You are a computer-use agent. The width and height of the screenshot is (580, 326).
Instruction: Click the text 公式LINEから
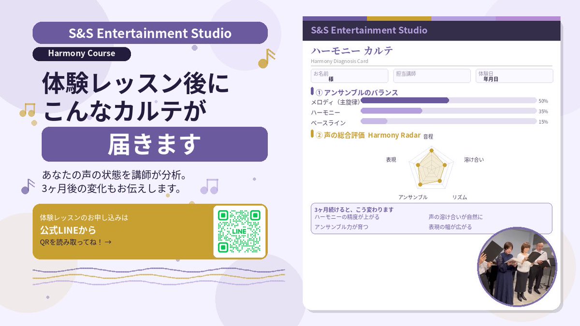tap(68, 230)
